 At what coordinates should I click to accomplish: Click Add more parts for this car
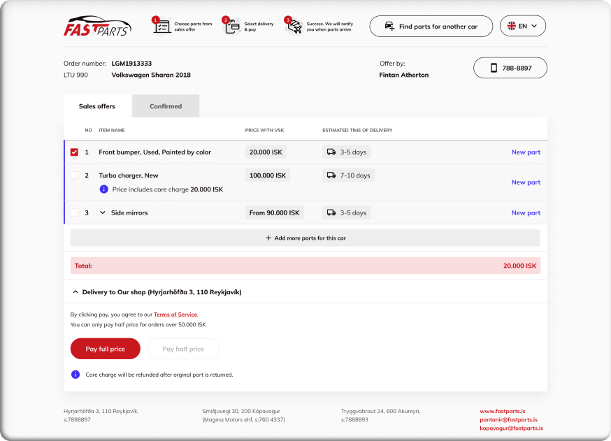tap(305, 238)
